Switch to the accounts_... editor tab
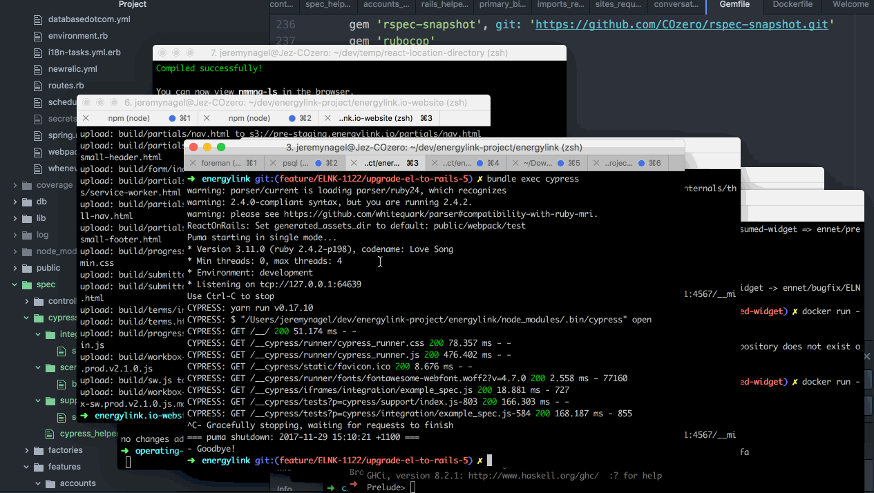The width and height of the screenshot is (874, 493). [386, 4]
